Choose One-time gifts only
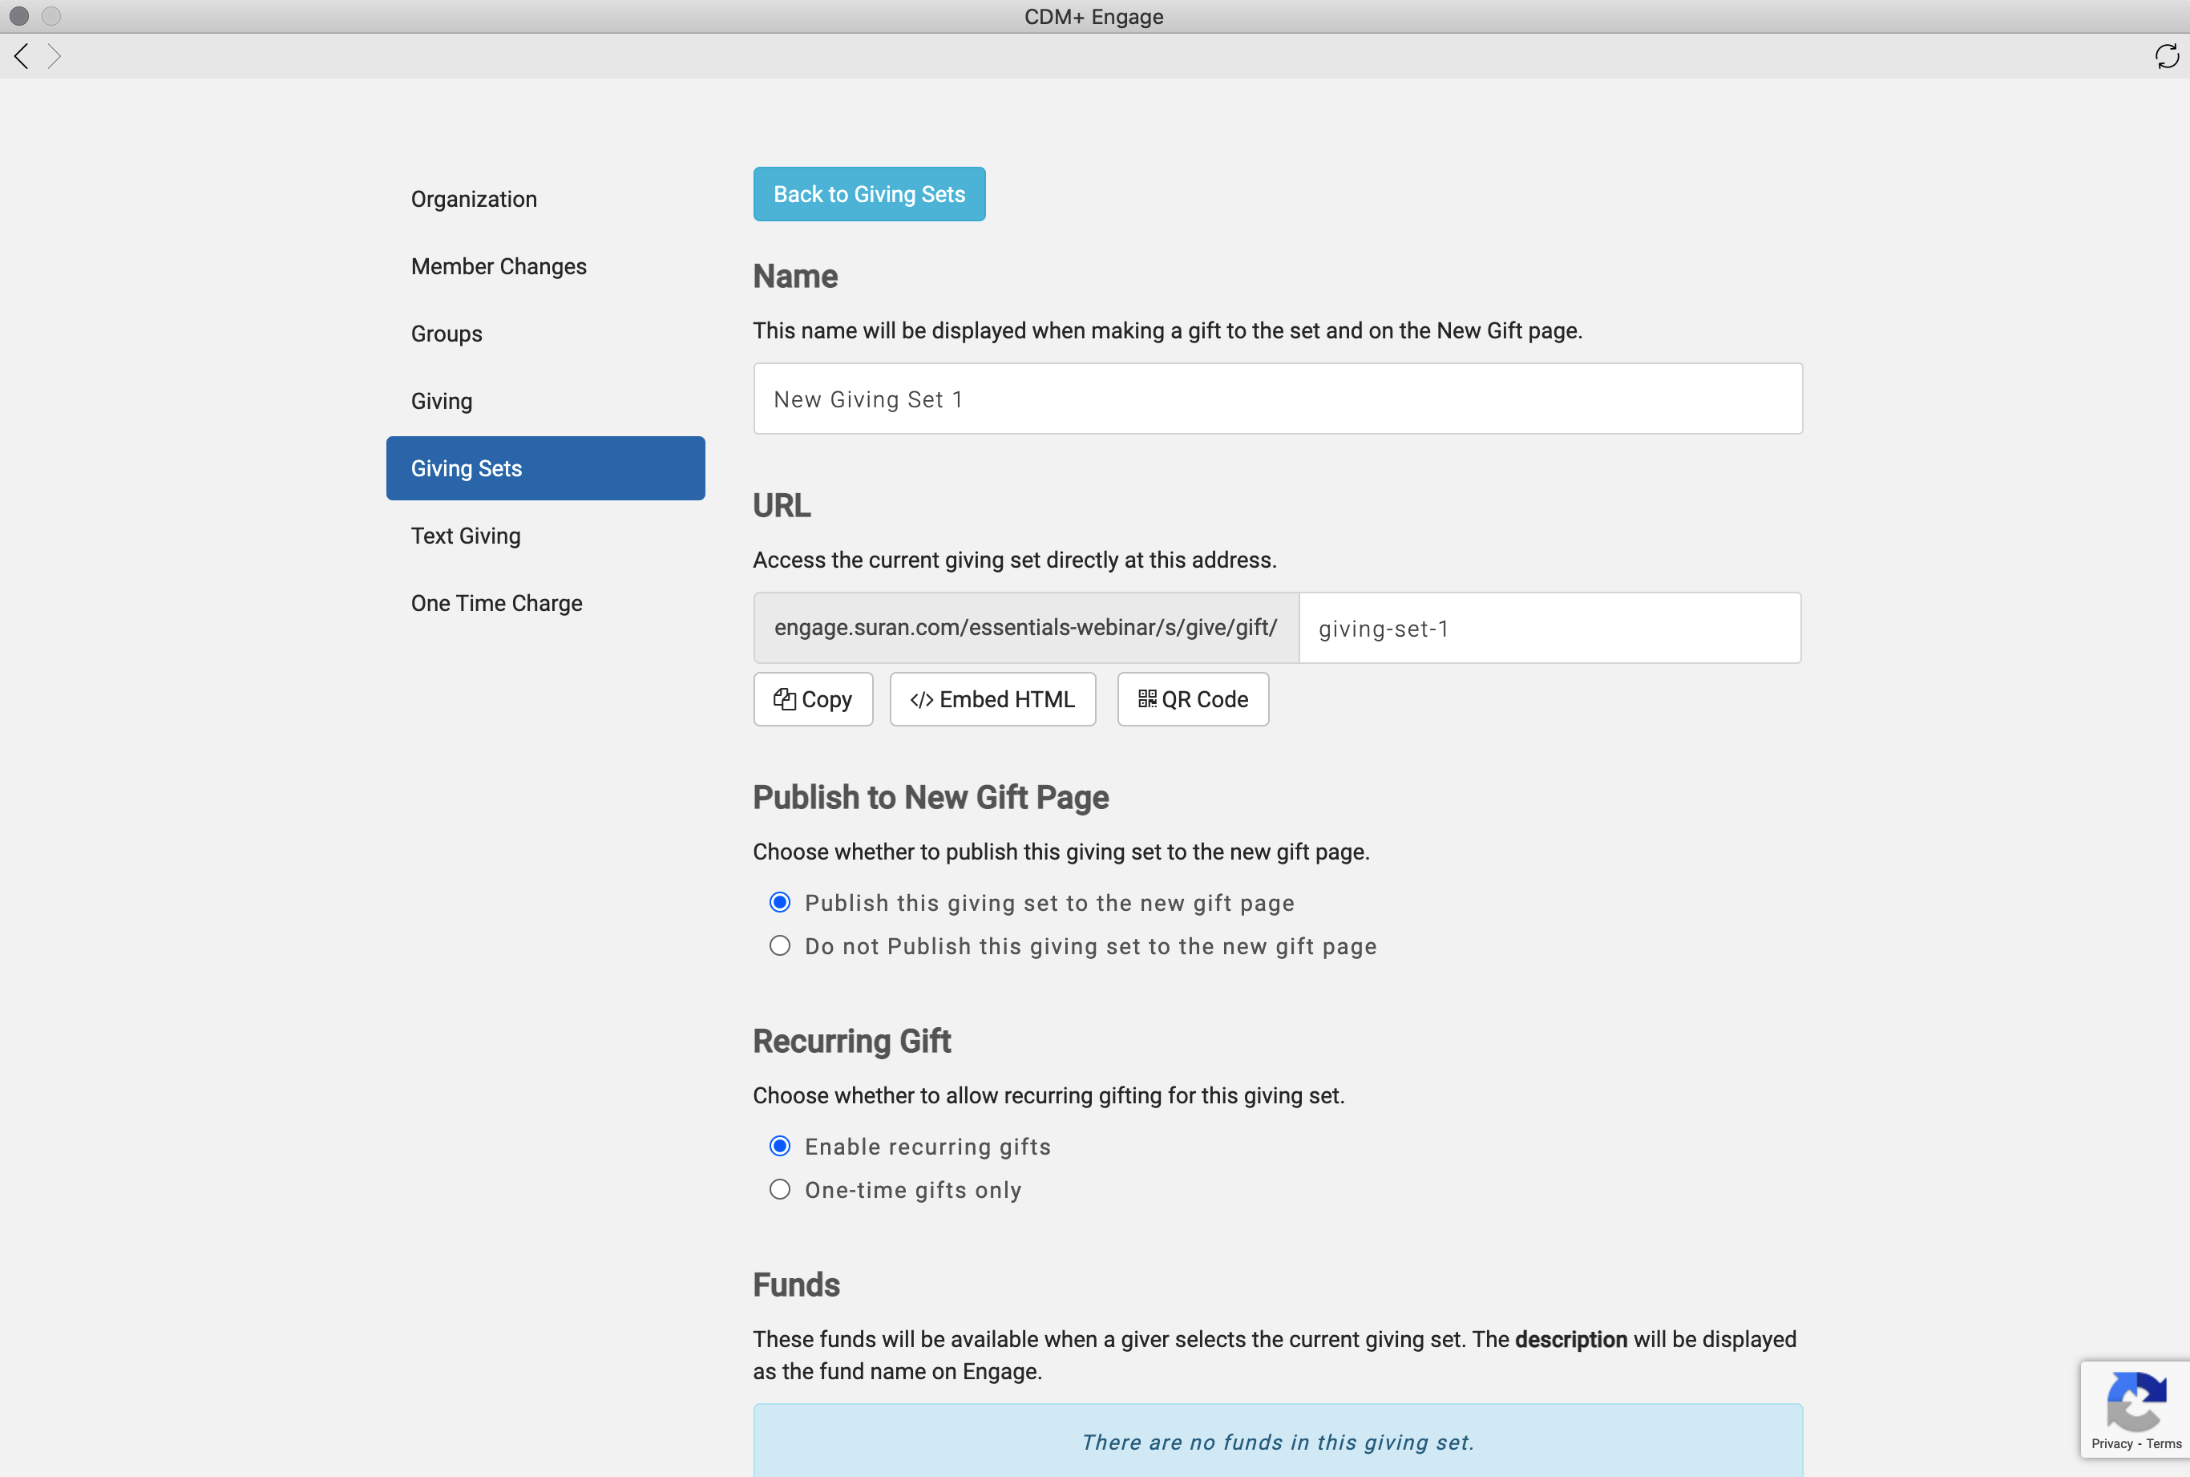 [780, 1190]
